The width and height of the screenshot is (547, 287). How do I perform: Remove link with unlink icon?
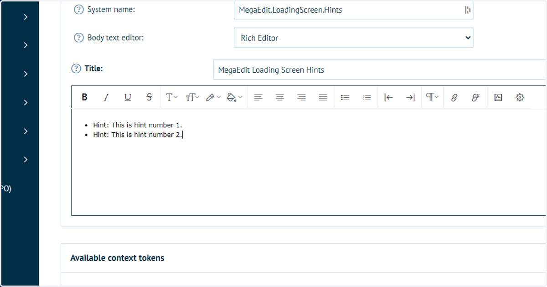pyautogui.click(x=475, y=97)
